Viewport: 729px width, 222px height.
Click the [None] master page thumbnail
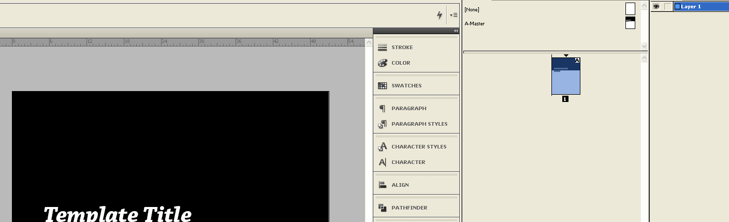[630, 9]
